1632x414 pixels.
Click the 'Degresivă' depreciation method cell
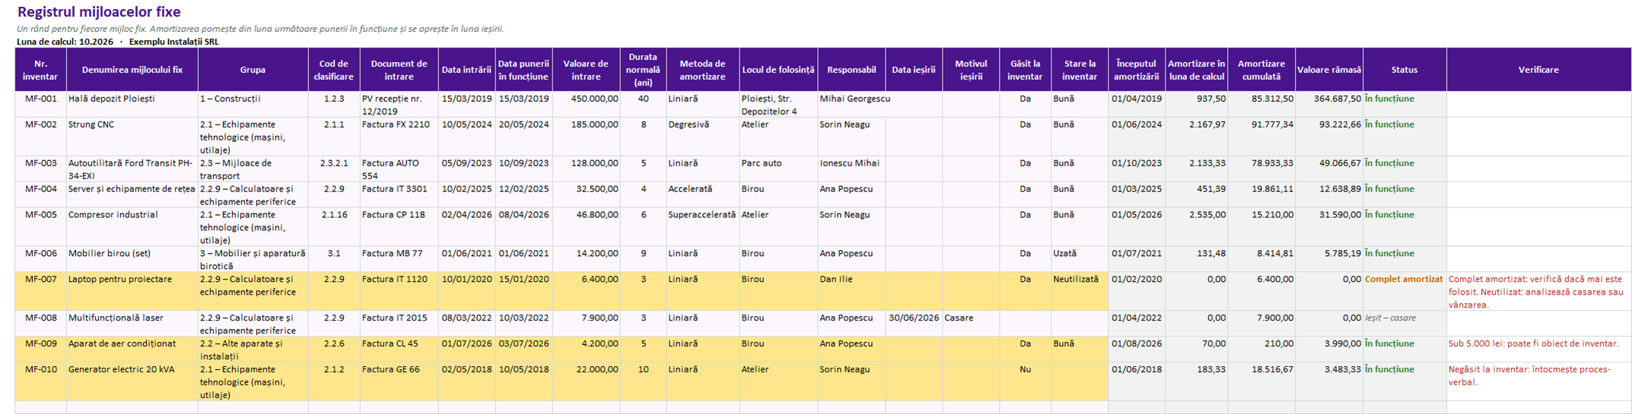pyautogui.click(x=703, y=137)
